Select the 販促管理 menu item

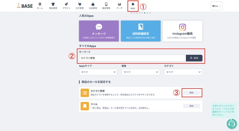pyautogui.click(x=106, y=6)
